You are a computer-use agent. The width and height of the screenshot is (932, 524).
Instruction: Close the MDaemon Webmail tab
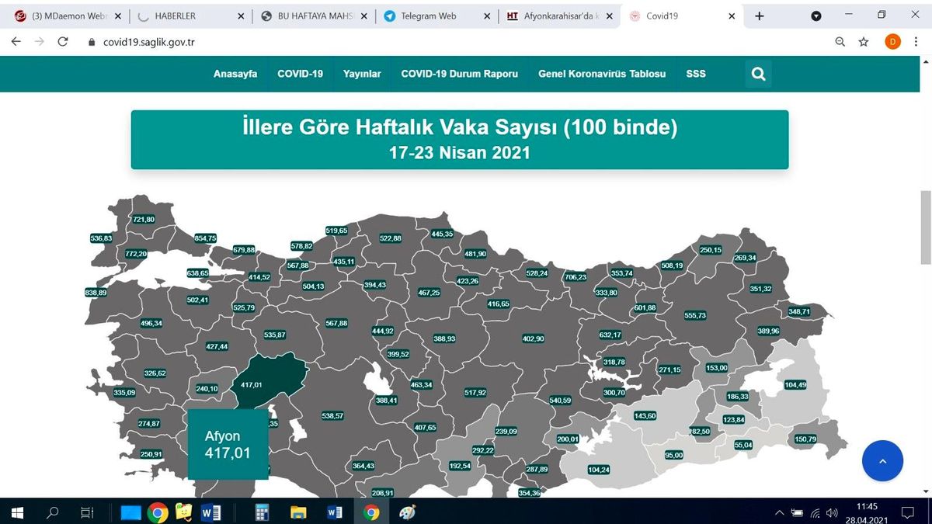pos(118,16)
